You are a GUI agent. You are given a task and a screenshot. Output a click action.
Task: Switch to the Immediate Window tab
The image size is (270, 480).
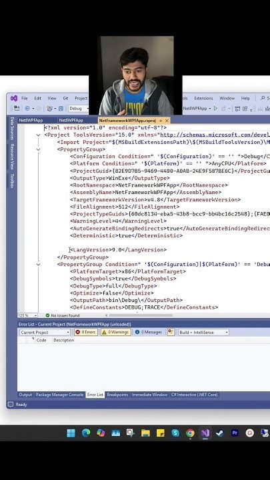(149, 395)
